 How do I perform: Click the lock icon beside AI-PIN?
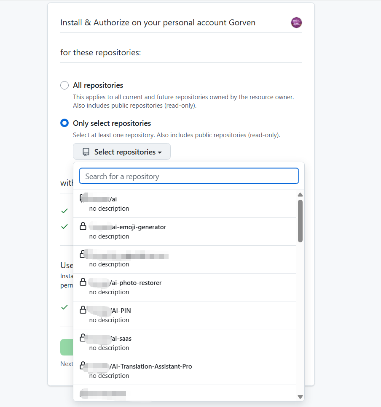click(83, 310)
